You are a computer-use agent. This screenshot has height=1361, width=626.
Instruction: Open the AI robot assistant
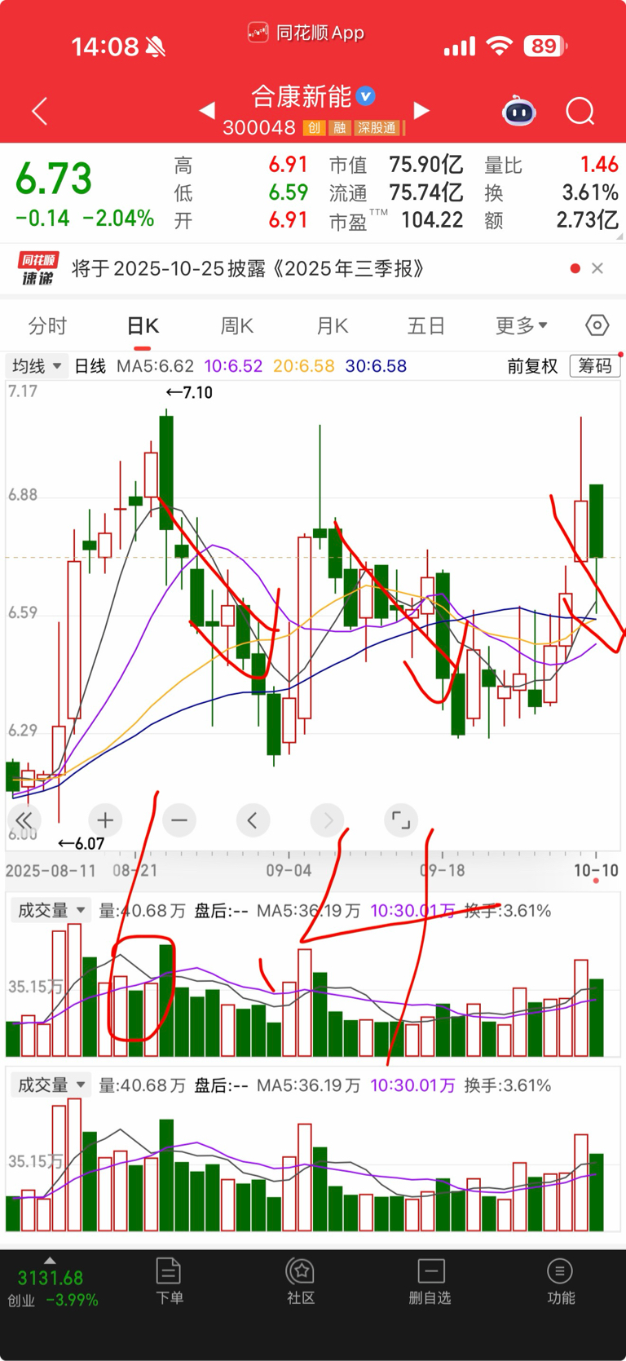(519, 111)
